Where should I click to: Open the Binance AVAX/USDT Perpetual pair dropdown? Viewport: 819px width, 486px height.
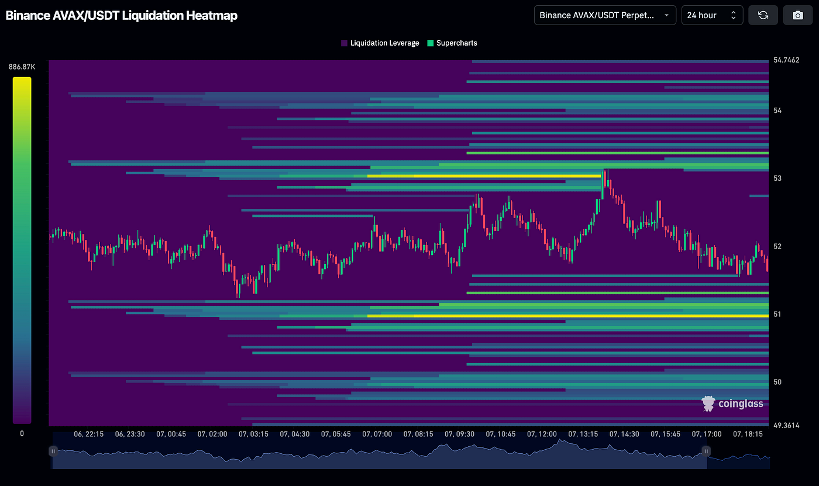click(605, 15)
